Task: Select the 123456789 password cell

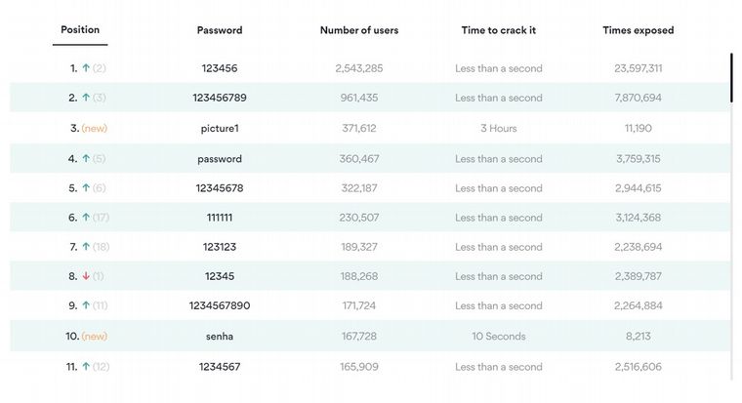Action: click(220, 99)
